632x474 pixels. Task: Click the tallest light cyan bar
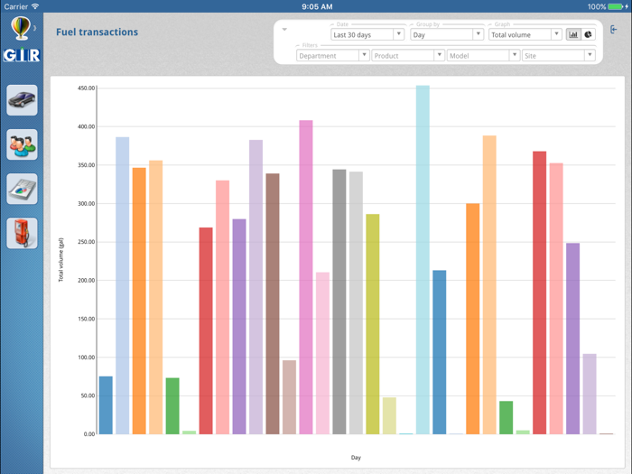[423, 260]
